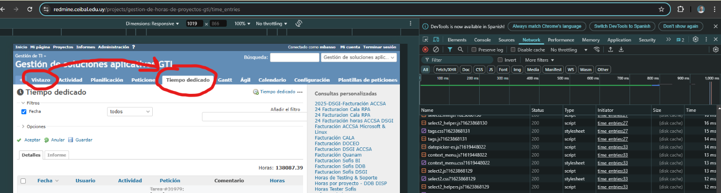Image resolution: width=721 pixels, height=193 pixels.
Task: Open the Dimensions: Responsive dropdown
Action: 152,23
